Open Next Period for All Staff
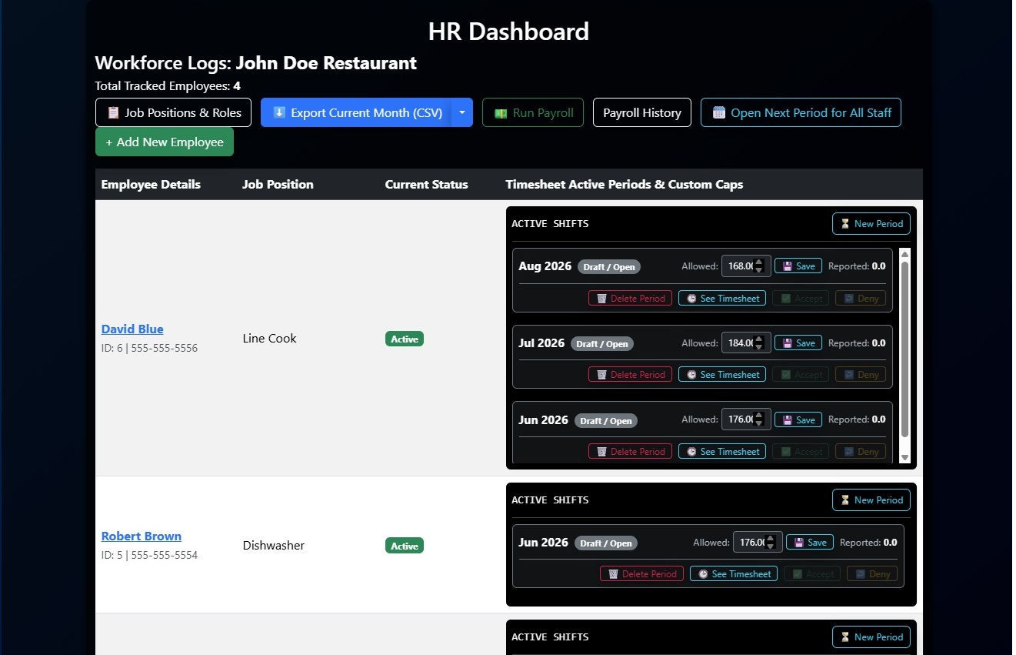The image size is (1016, 655). pos(801,112)
